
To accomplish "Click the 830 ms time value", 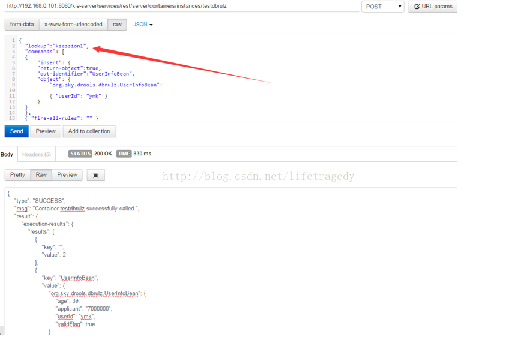I will click(142, 154).
